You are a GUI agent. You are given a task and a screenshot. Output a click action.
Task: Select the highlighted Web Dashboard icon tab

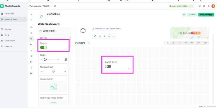(x=32, y=39)
